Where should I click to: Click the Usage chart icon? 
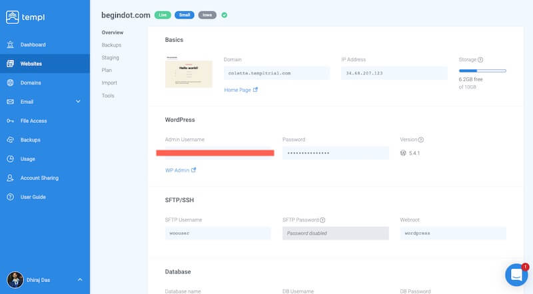coord(10,158)
